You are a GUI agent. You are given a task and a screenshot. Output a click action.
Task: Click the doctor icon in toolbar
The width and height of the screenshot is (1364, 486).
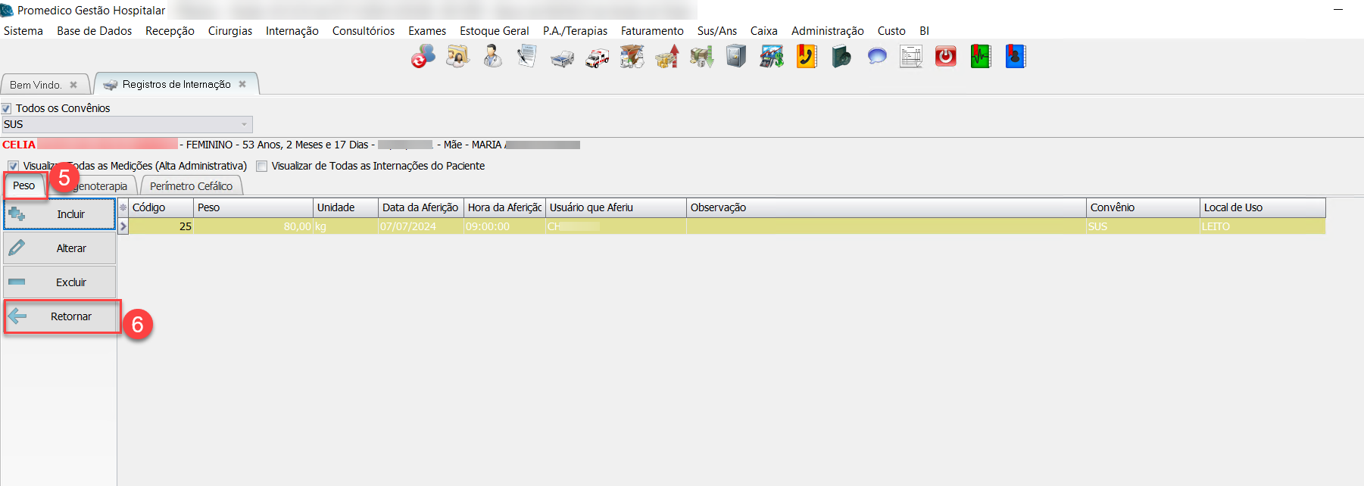[492, 57]
